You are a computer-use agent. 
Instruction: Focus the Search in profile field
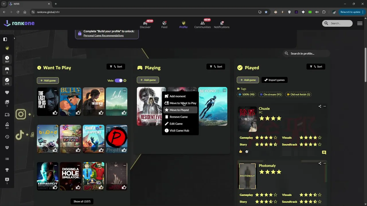point(307,54)
